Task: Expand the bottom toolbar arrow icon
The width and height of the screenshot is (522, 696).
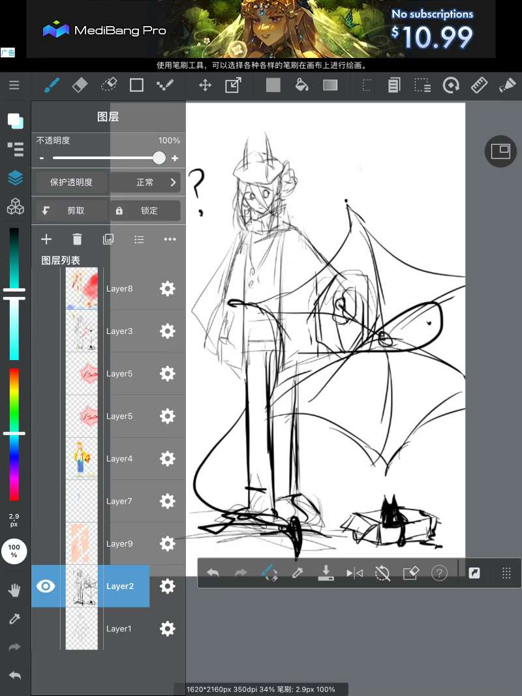Action: [x=474, y=573]
